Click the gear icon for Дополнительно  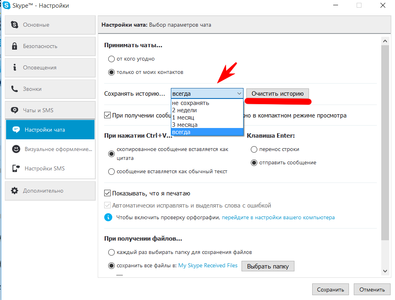15,191
